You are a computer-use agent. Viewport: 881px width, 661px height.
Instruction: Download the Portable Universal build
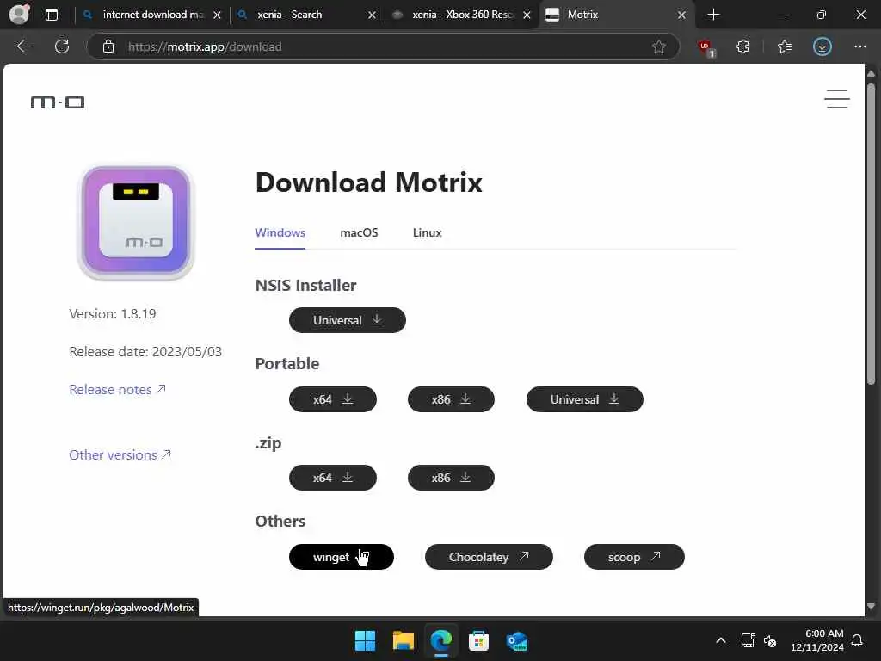(584, 399)
